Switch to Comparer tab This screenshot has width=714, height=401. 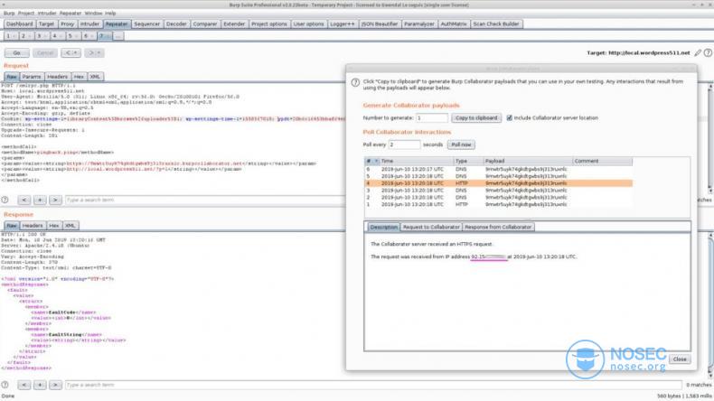click(x=205, y=23)
